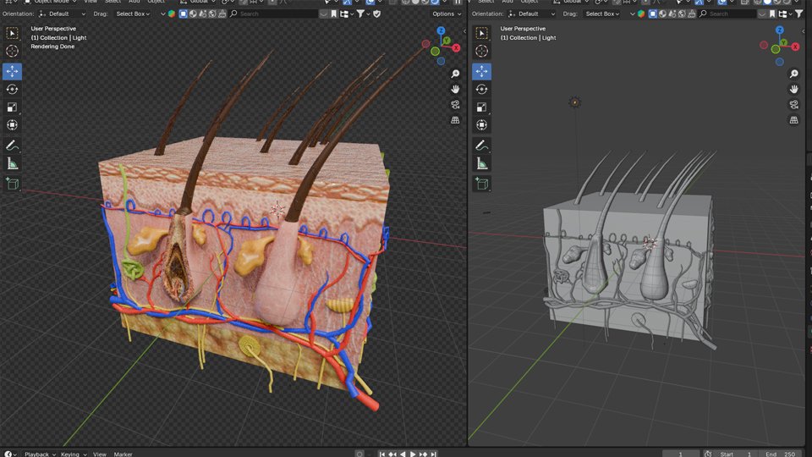The image size is (812, 457).
Task: Open Drag Select Box dropdown in left viewport
Action: [x=133, y=14]
